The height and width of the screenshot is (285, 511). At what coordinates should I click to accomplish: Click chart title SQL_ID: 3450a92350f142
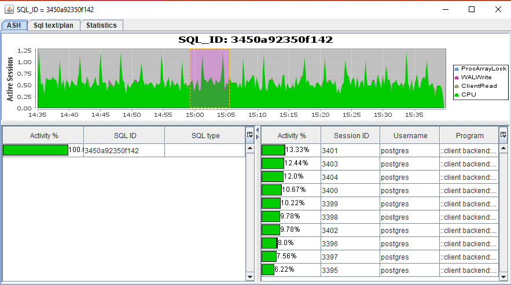click(256, 40)
